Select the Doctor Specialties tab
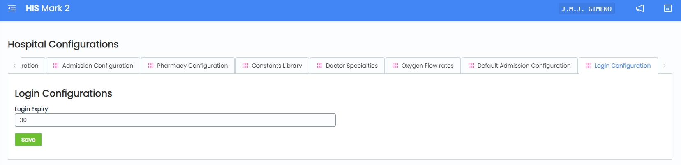681x165 pixels. (351, 66)
